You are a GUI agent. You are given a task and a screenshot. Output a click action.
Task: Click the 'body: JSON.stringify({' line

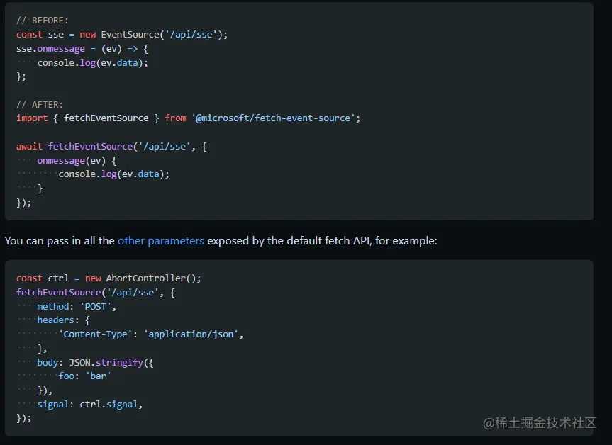point(95,363)
